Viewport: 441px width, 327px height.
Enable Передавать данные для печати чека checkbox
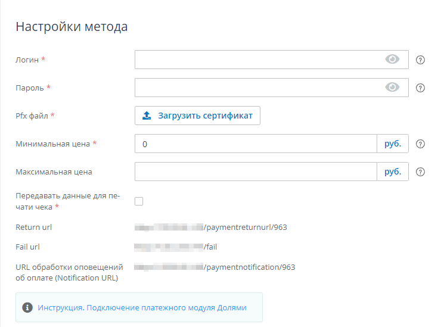[x=139, y=201]
